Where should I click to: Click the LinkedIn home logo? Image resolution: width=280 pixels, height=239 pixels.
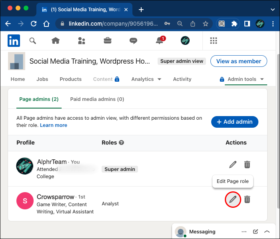14,40
